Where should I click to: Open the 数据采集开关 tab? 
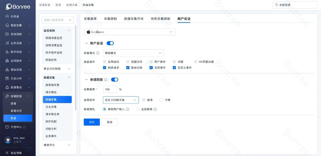pos(134,19)
